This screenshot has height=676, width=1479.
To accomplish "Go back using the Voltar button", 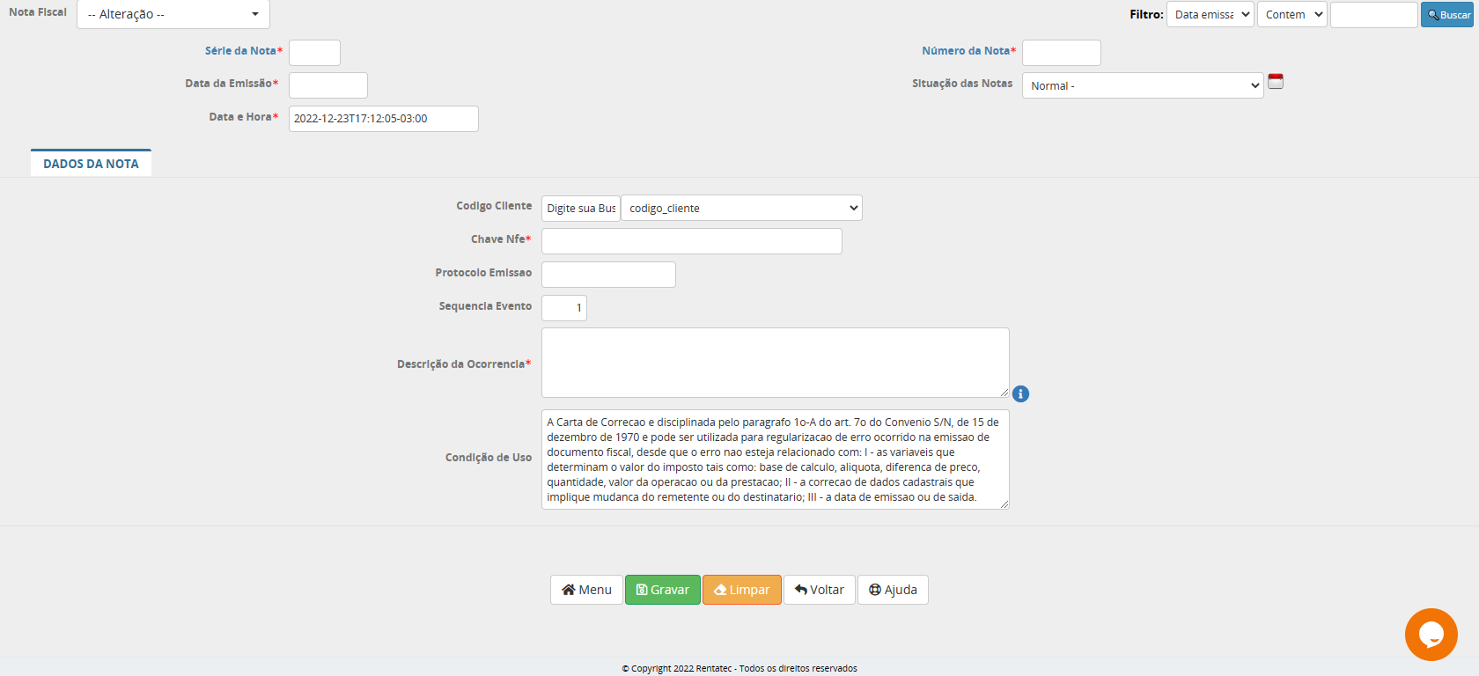I will (819, 590).
